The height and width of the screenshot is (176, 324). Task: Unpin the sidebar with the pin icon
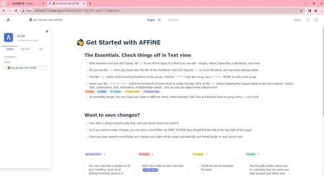[47, 31]
